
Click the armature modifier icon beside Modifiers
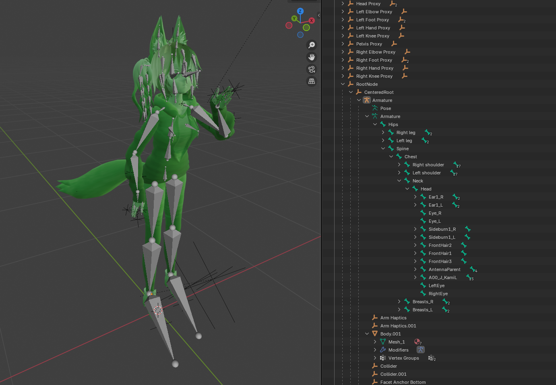tap(420, 350)
